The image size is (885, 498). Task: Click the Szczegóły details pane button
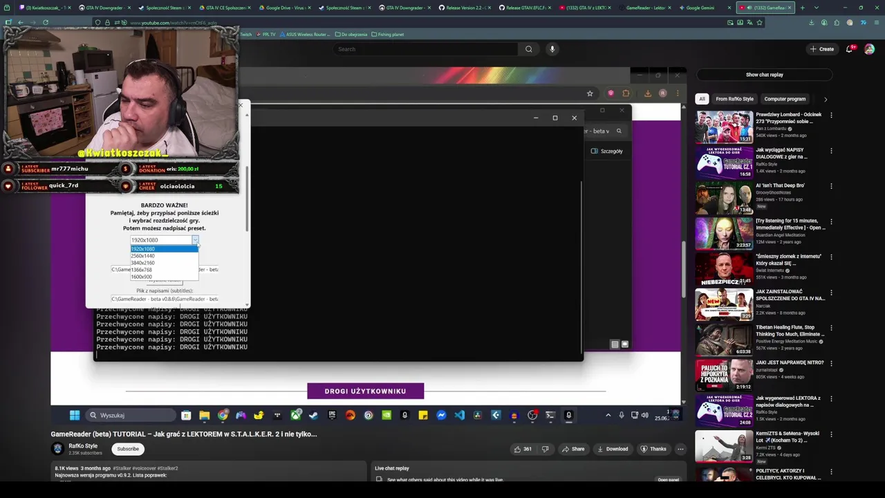606,151
